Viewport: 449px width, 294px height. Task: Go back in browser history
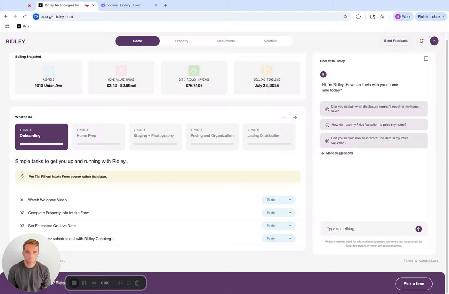6,16
